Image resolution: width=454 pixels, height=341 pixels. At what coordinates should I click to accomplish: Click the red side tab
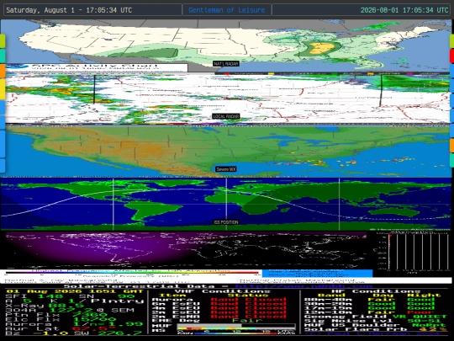pos(451,56)
